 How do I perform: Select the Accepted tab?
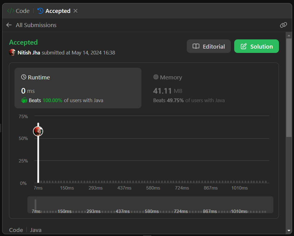click(x=54, y=11)
